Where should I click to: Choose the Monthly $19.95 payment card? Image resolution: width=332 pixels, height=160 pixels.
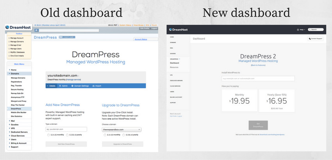pos(239,100)
